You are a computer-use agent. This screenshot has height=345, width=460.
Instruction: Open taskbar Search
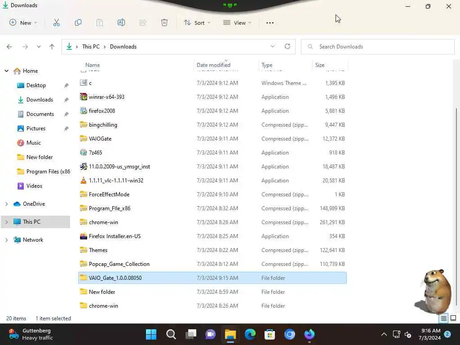point(171,334)
